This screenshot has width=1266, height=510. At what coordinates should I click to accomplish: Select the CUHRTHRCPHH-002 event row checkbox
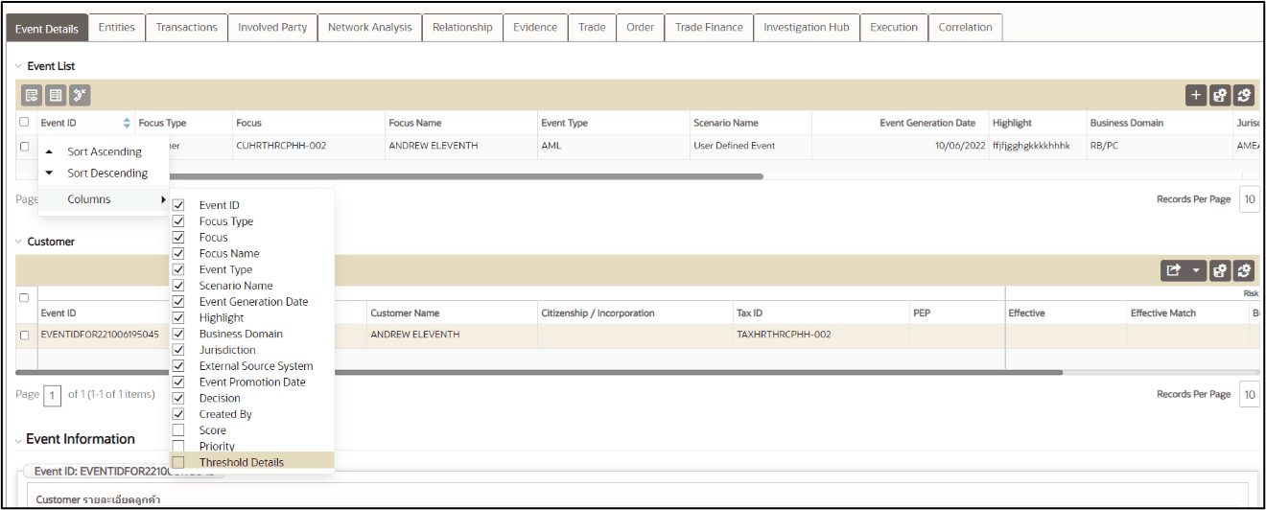[x=24, y=146]
